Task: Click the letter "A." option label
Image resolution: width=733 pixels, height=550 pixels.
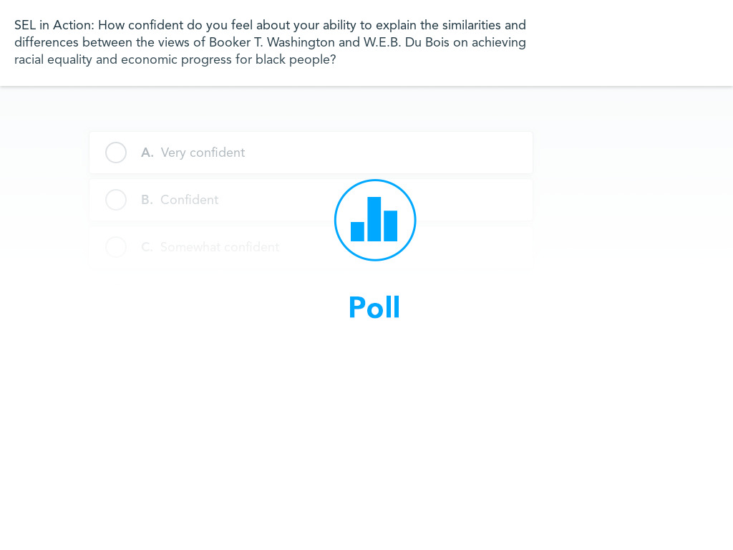Action: (147, 153)
